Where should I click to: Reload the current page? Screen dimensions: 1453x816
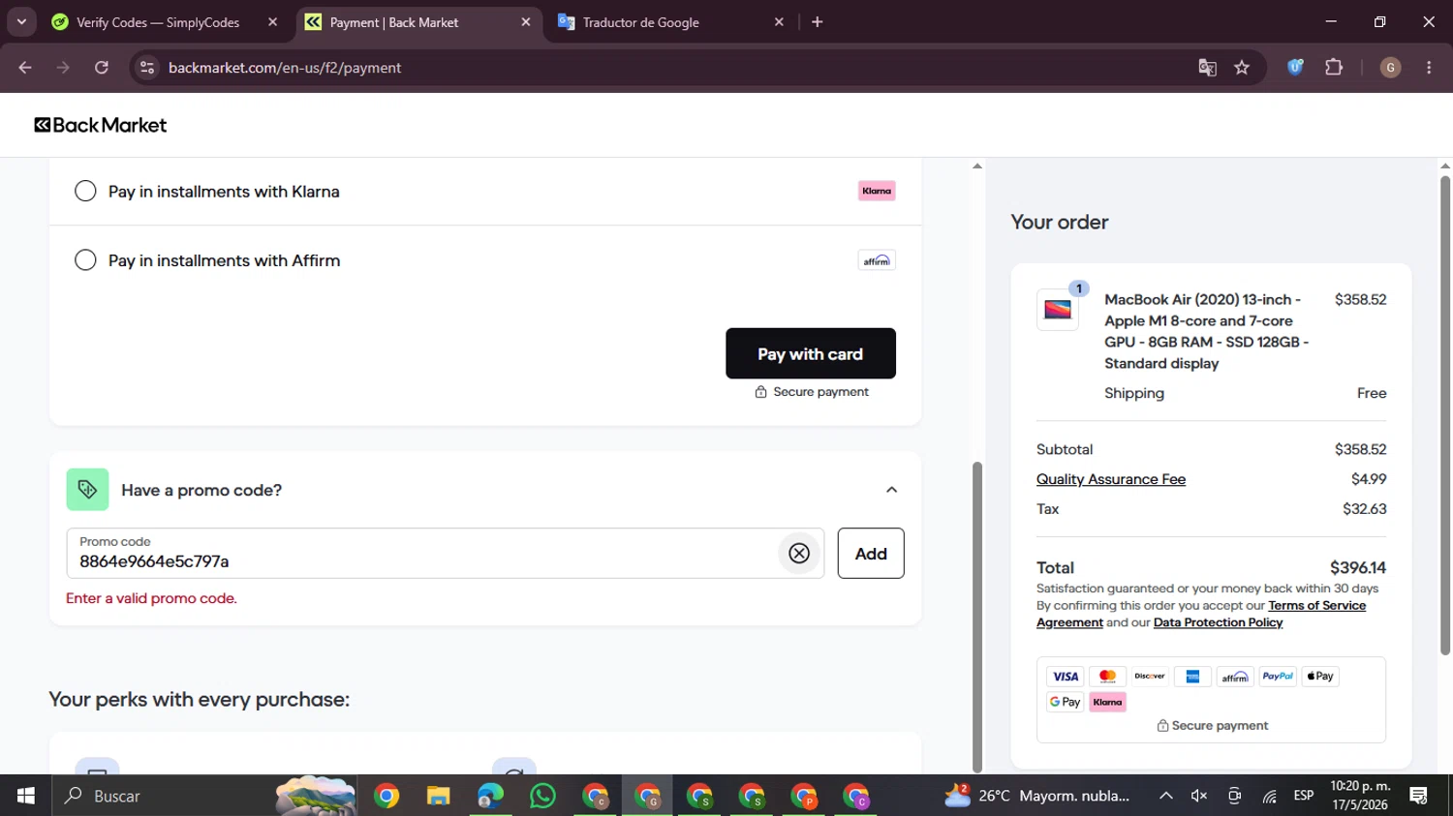(x=102, y=68)
